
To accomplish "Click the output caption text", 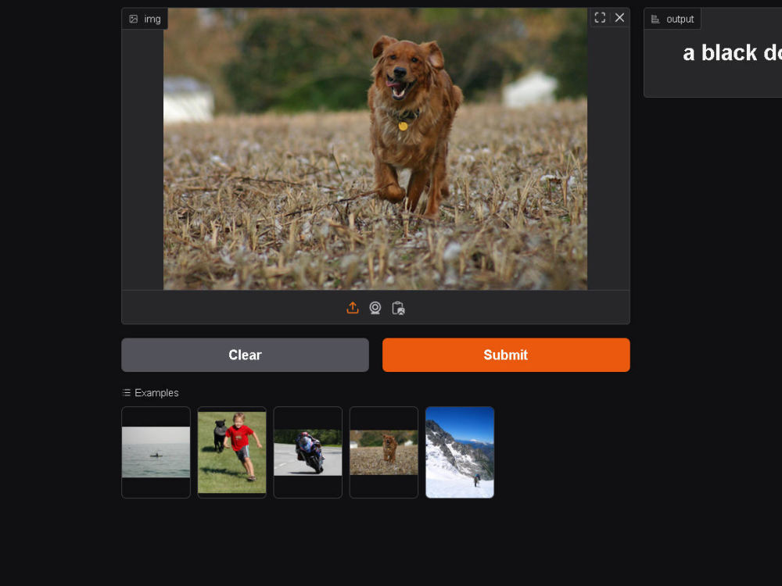I will click(x=731, y=53).
